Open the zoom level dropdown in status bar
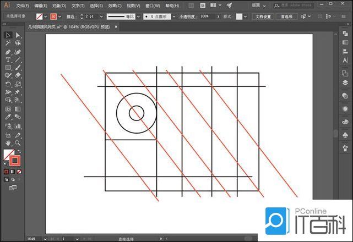The image size is (353, 242). pos(45,239)
